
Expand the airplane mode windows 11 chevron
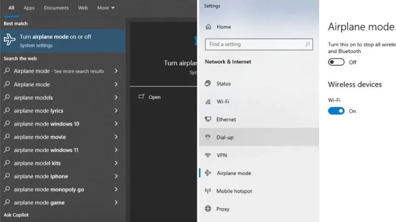116,150
